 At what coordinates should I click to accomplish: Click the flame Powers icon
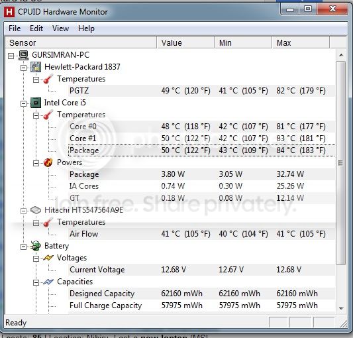tap(48, 162)
